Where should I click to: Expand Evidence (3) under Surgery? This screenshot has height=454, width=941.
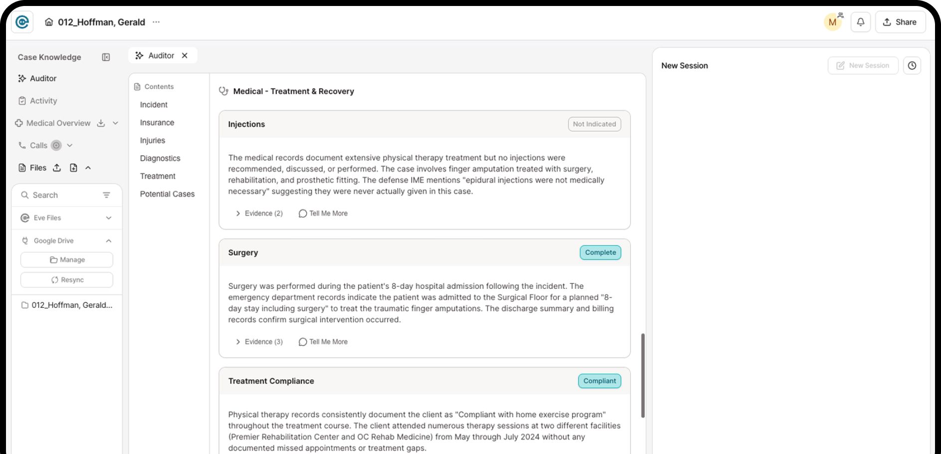click(259, 342)
